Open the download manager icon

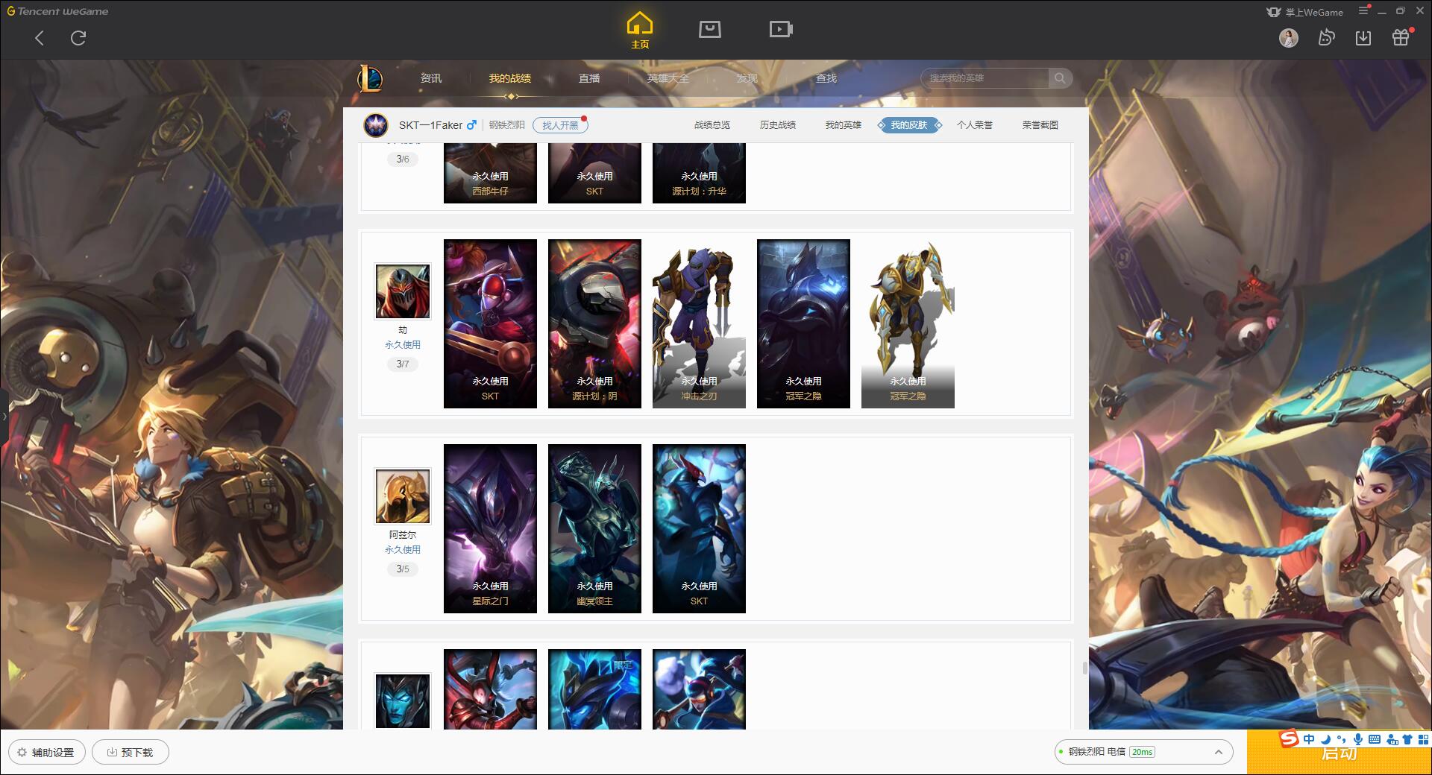1363,38
